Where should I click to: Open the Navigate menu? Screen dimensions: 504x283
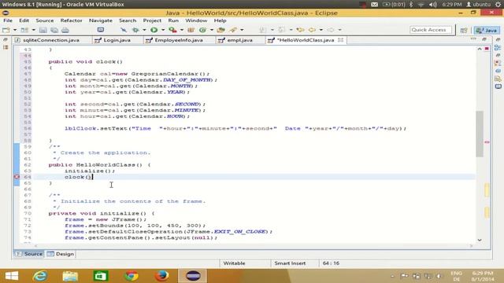coord(101,20)
